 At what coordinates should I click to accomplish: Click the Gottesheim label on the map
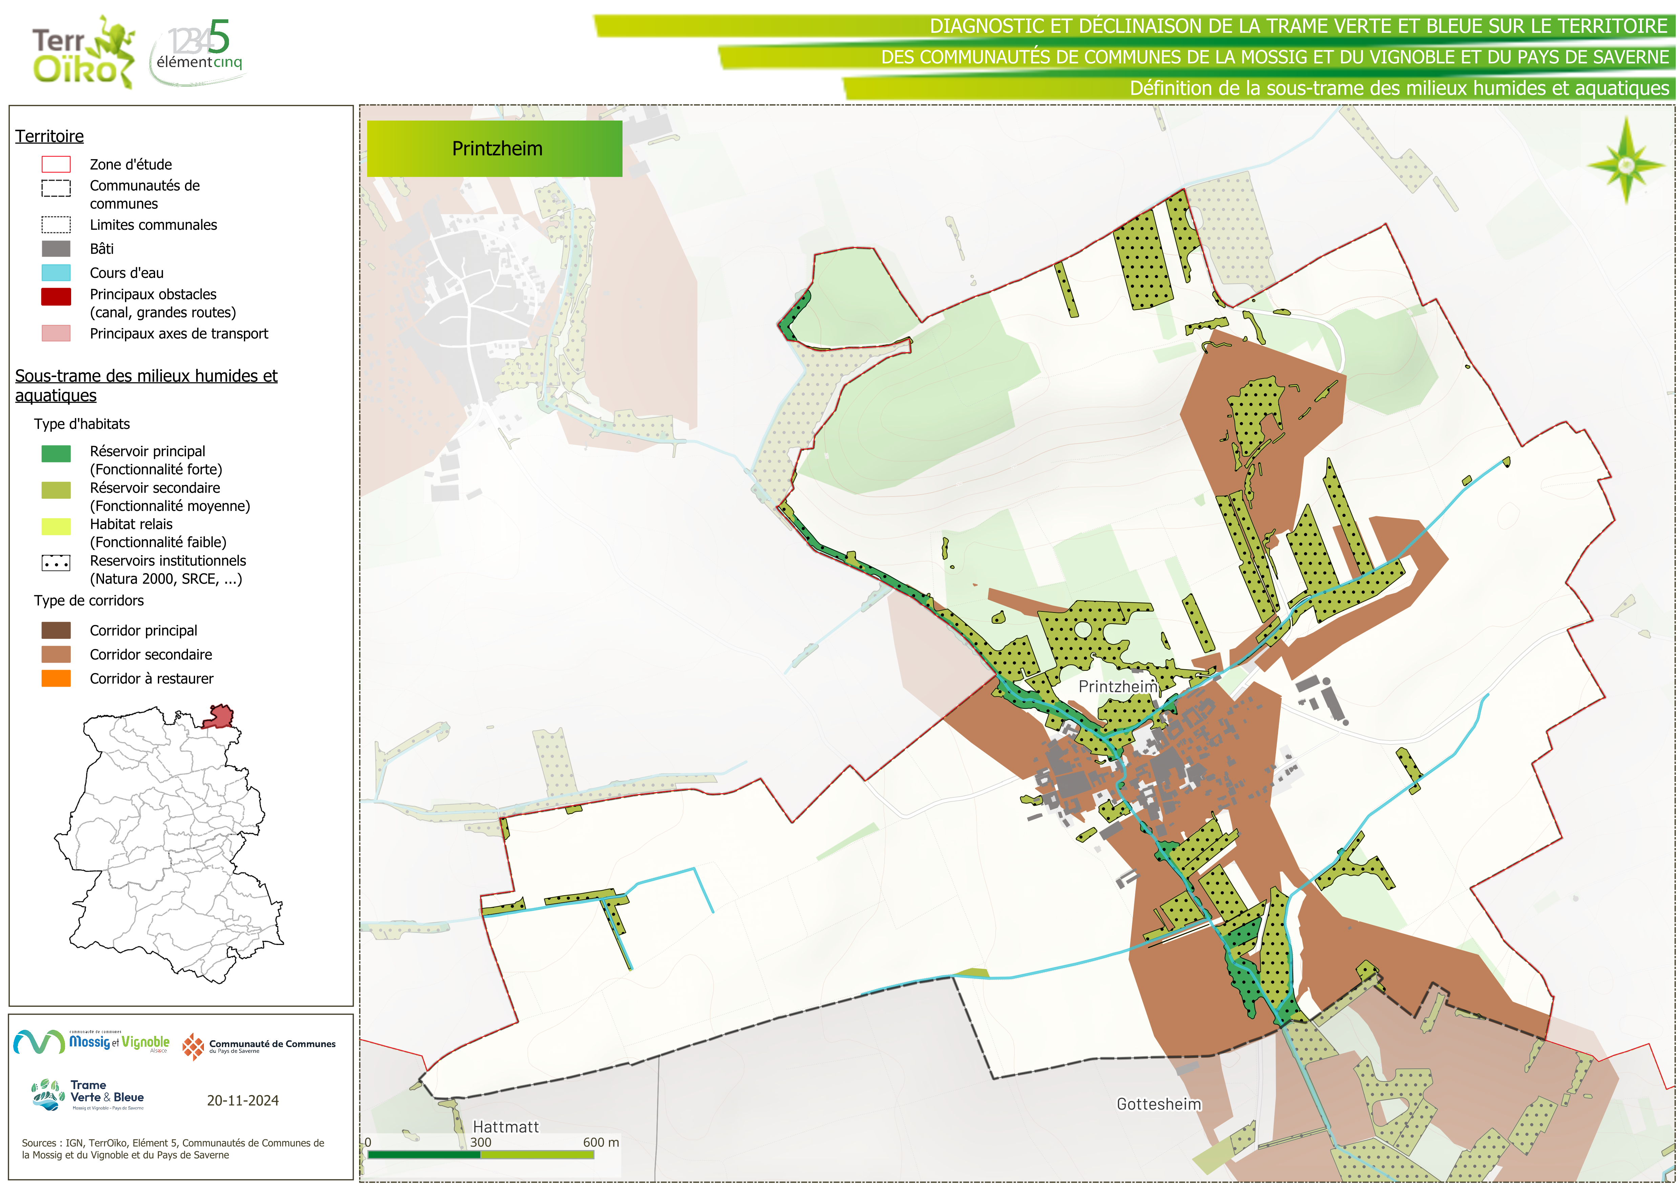pos(1158,1104)
